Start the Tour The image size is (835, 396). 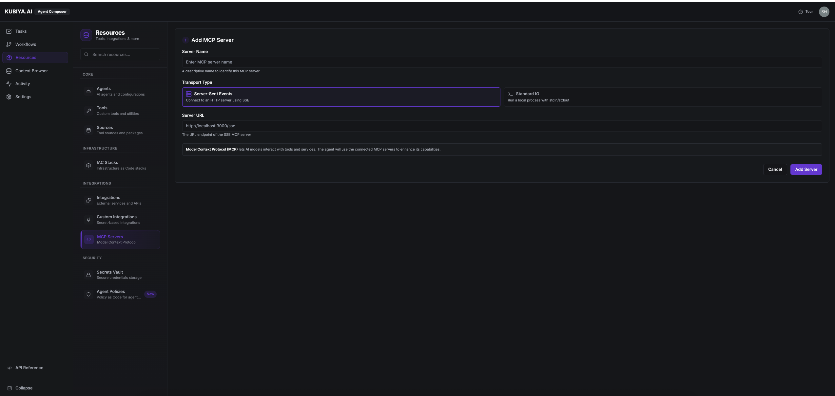tap(806, 12)
